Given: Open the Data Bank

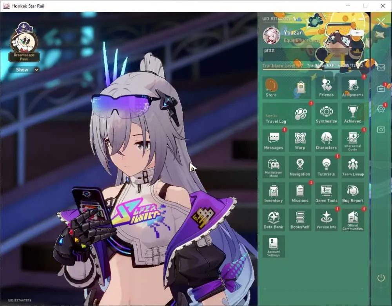Looking at the screenshot, I should 274,220.
